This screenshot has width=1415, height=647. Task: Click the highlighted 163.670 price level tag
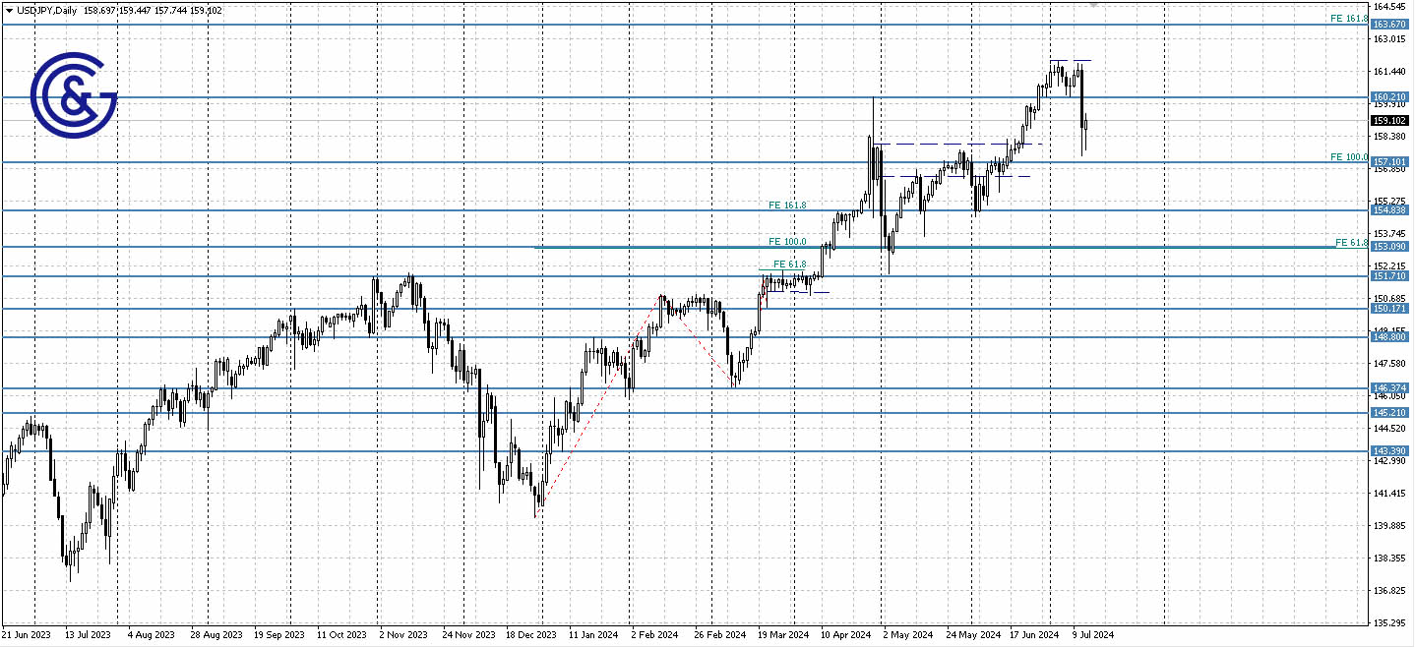[1390, 24]
